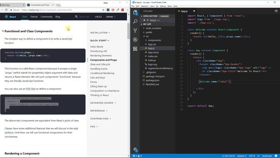
Task: Open the File menu in VS Code
Action: 133,6
